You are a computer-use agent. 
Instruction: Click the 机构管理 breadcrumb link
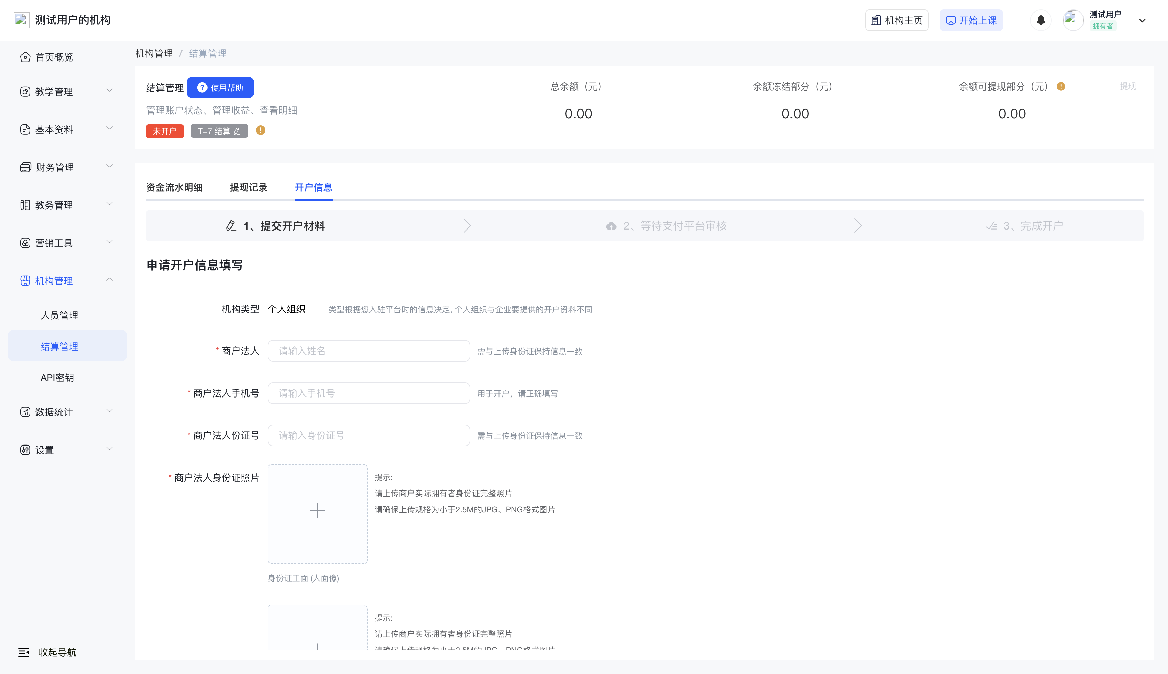click(154, 53)
